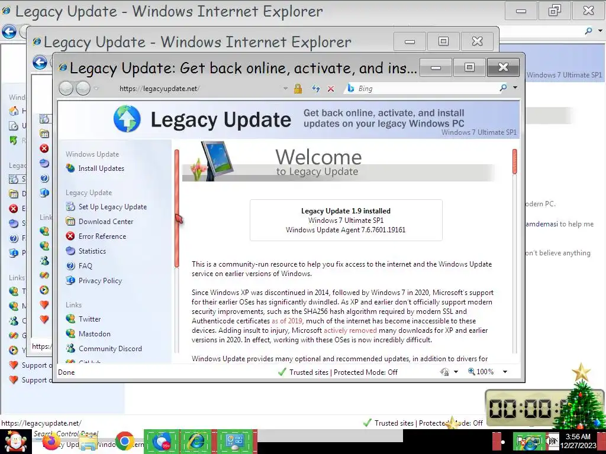Image resolution: width=606 pixels, height=454 pixels.
Task: Open search dropdown arrow in rear window
Action: pos(600,31)
